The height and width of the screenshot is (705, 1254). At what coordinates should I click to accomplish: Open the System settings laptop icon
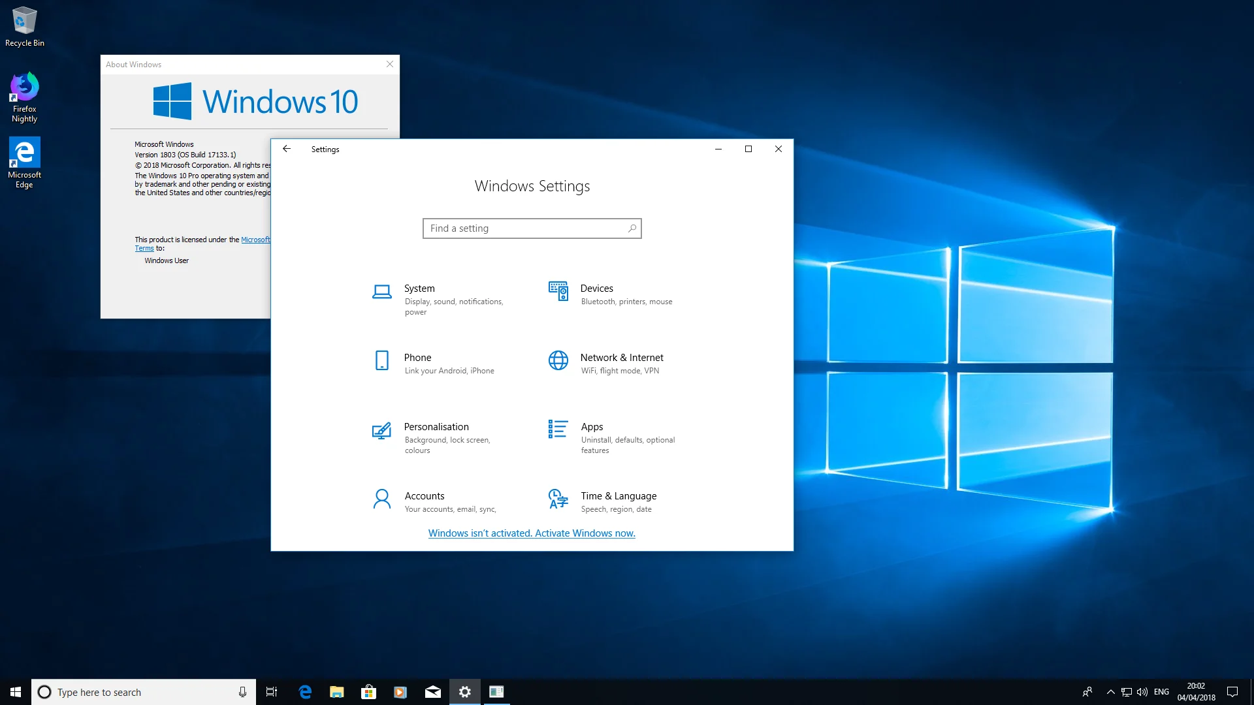click(382, 292)
